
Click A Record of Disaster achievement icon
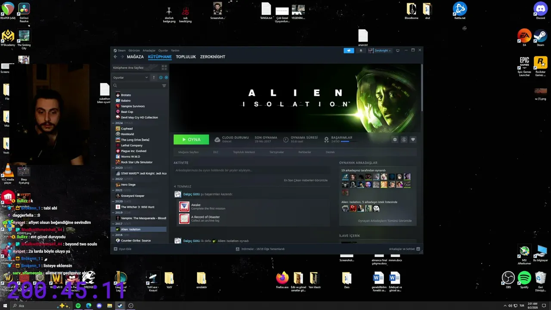pos(184,219)
